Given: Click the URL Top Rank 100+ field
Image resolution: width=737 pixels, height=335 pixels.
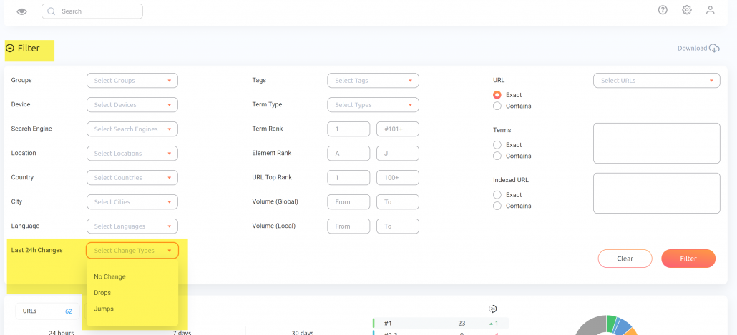Looking at the screenshot, I should click(398, 178).
